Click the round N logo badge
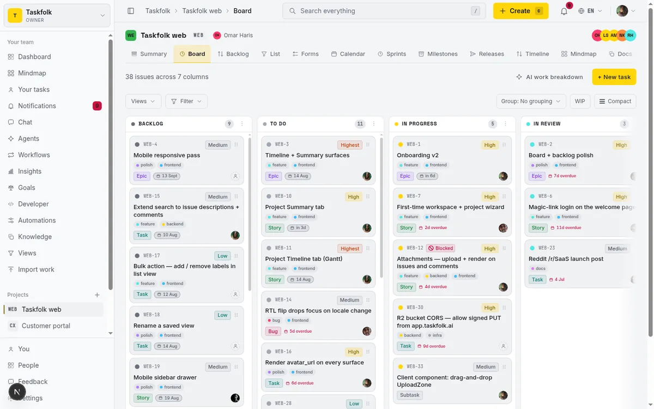The width and height of the screenshot is (654, 409). point(17,391)
